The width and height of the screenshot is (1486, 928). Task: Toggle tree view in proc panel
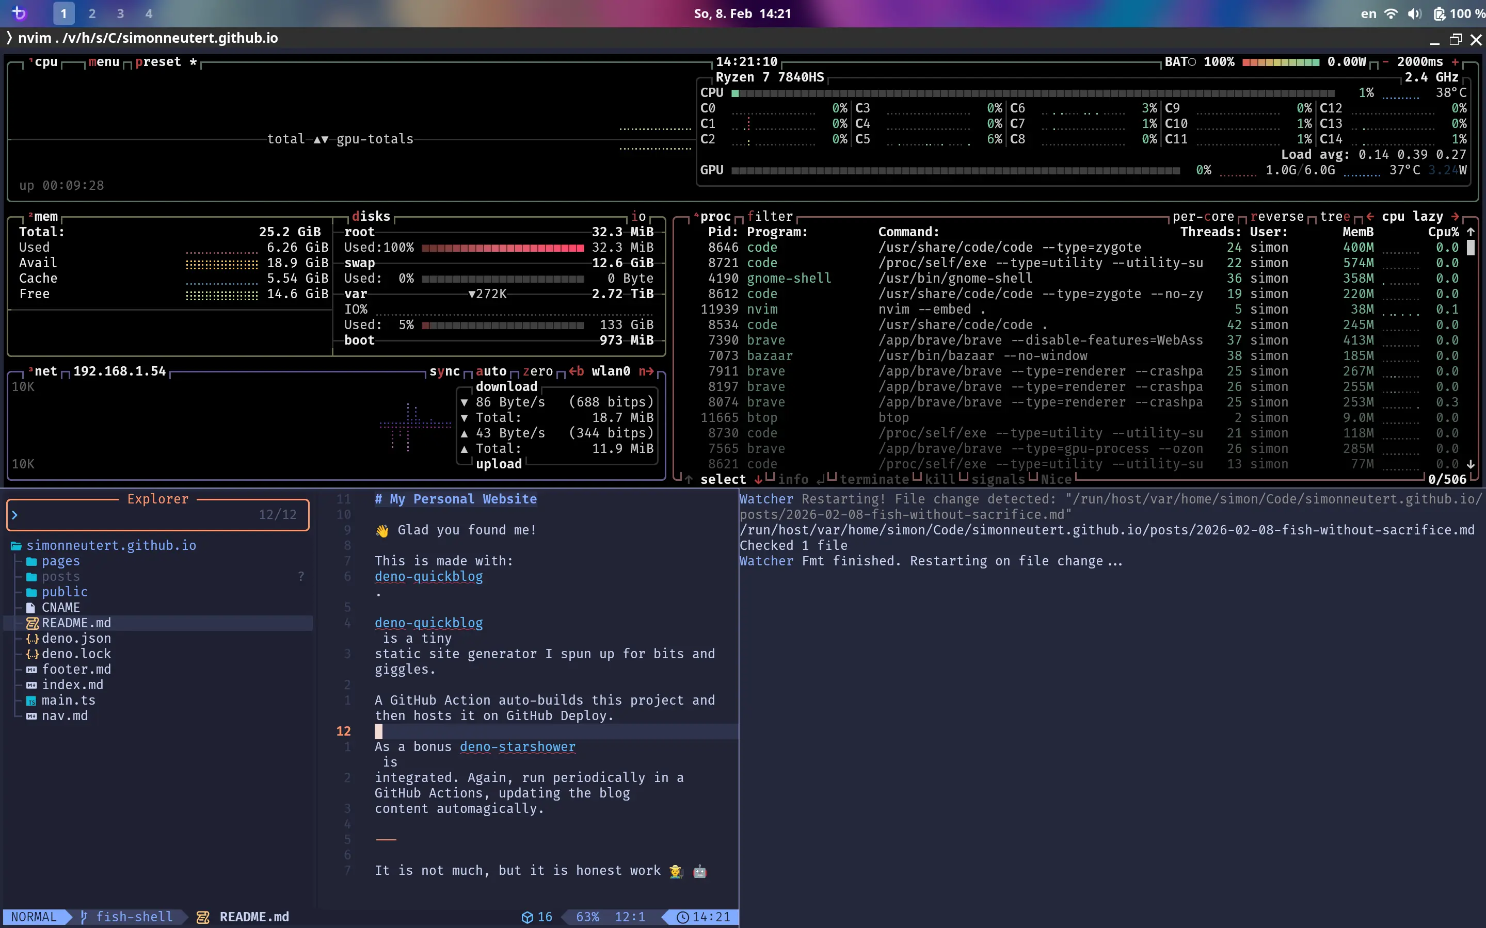[x=1334, y=217]
